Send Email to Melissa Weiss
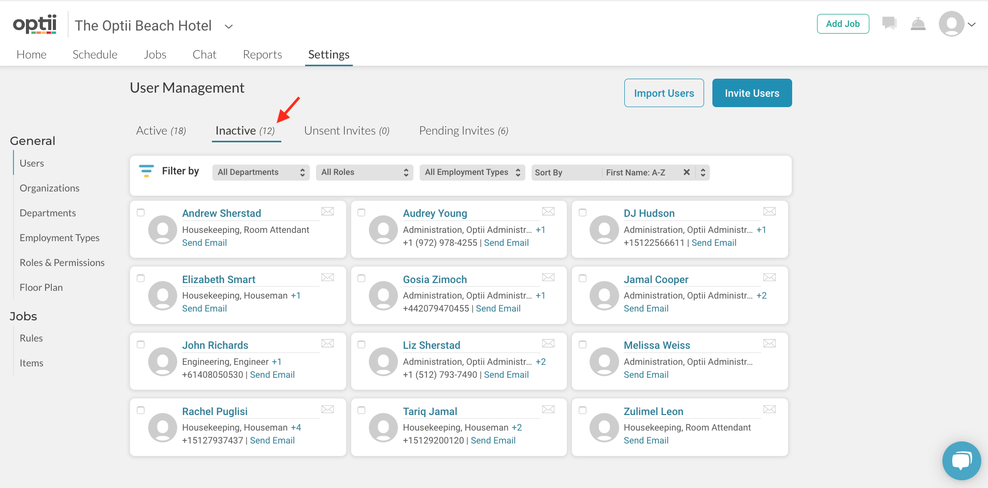This screenshot has height=488, width=988. (x=646, y=375)
